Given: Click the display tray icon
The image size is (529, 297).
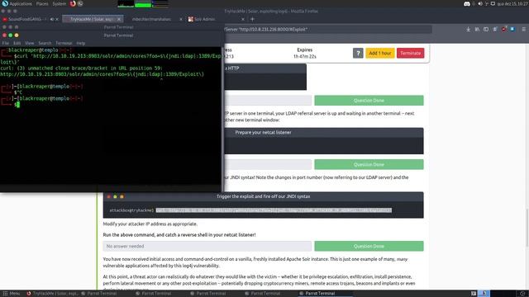Looking at the screenshot, I should [x=493, y=3].
